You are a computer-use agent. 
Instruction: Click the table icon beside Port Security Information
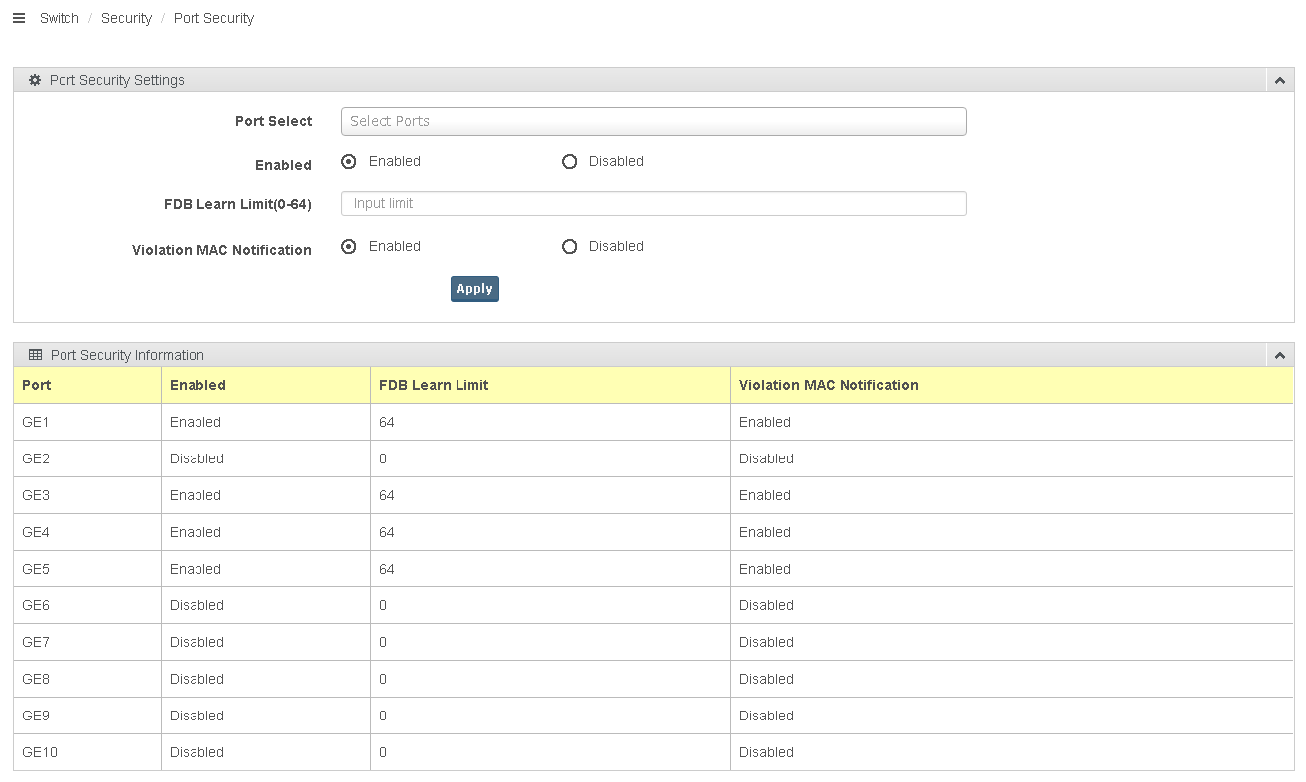click(x=35, y=355)
